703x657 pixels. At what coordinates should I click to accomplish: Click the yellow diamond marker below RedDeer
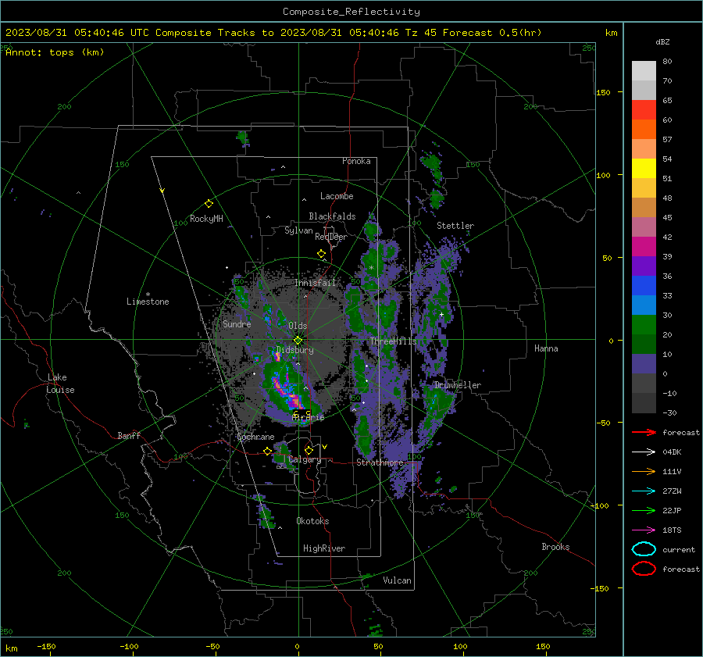point(322,254)
